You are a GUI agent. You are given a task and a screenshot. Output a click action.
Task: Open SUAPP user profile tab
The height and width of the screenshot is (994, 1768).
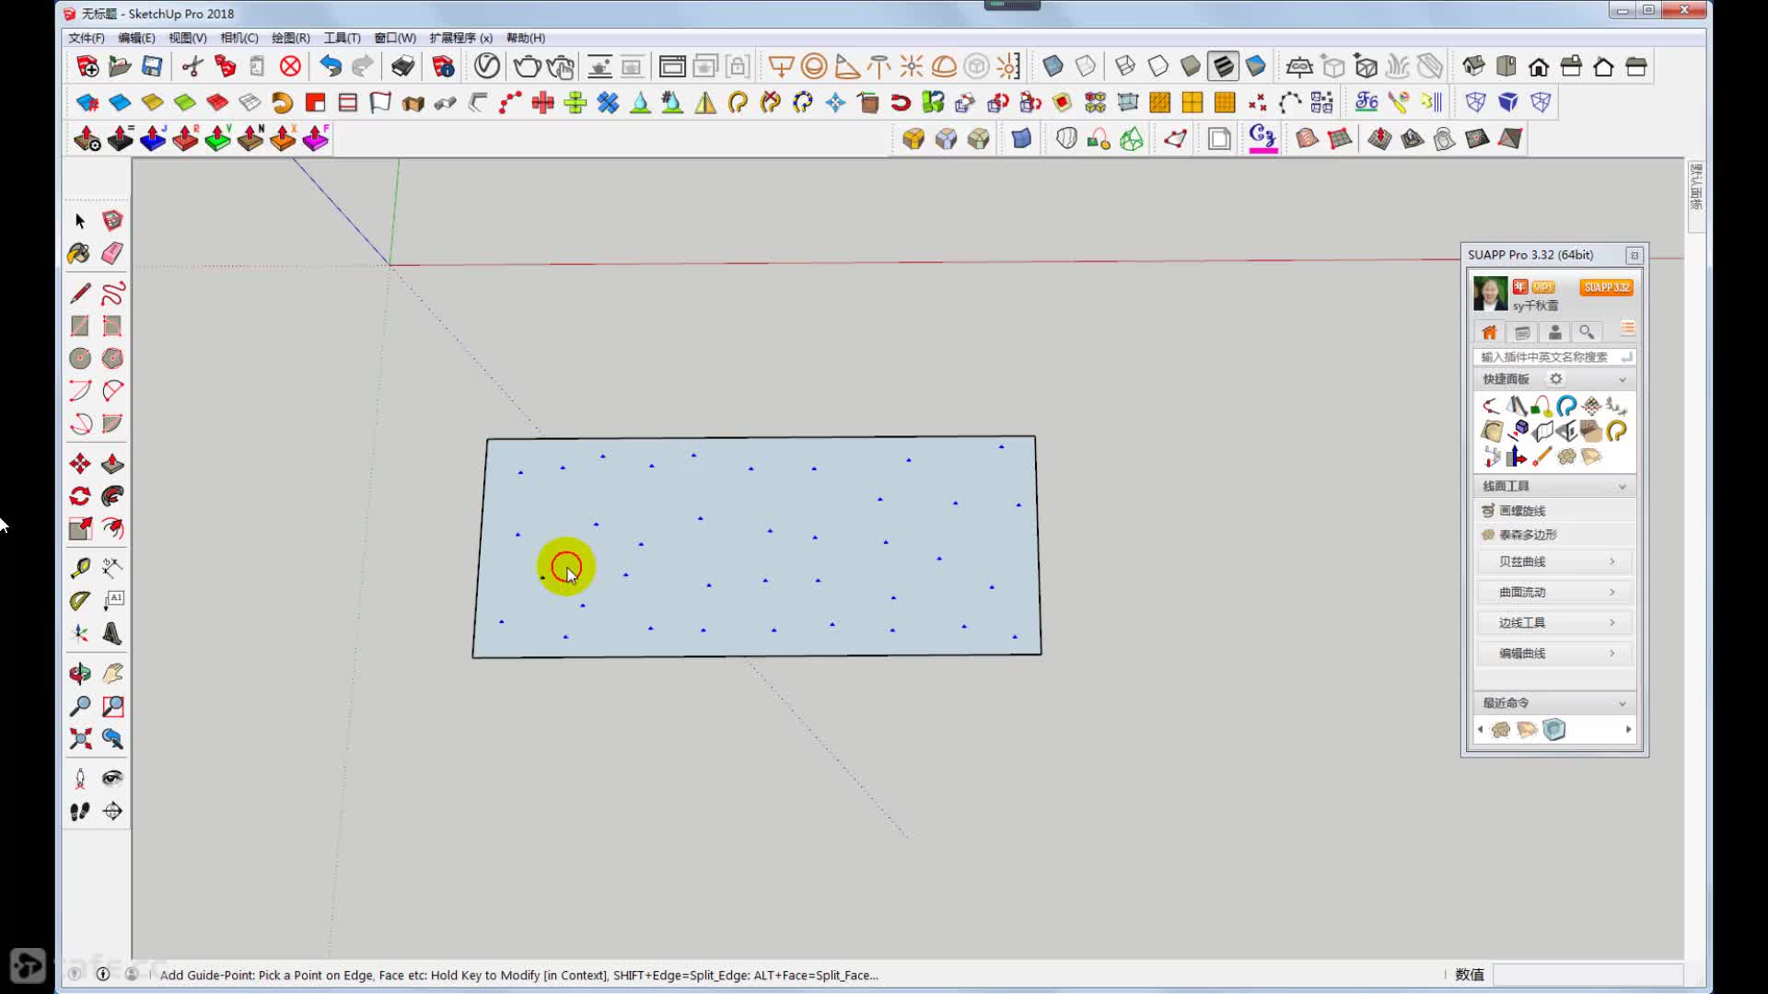pyautogui.click(x=1554, y=332)
